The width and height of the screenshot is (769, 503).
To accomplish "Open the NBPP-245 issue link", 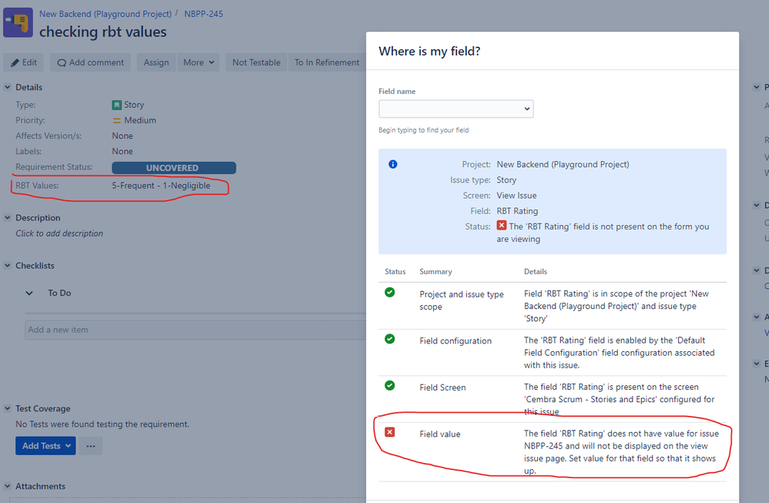I will [203, 14].
